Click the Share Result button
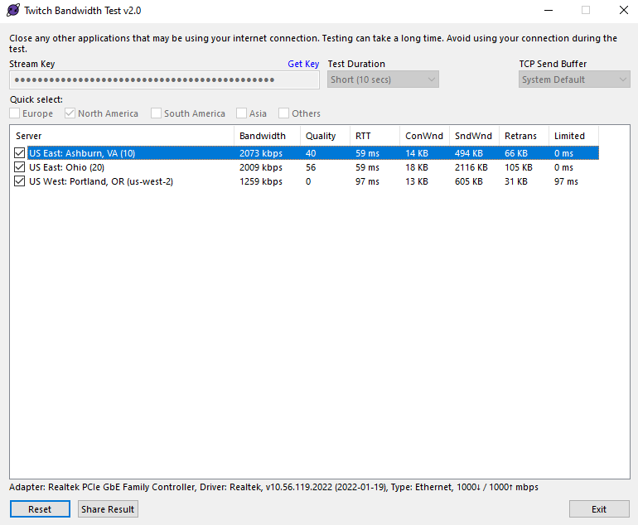Viewport: 638px width, 525px height. 108,509
